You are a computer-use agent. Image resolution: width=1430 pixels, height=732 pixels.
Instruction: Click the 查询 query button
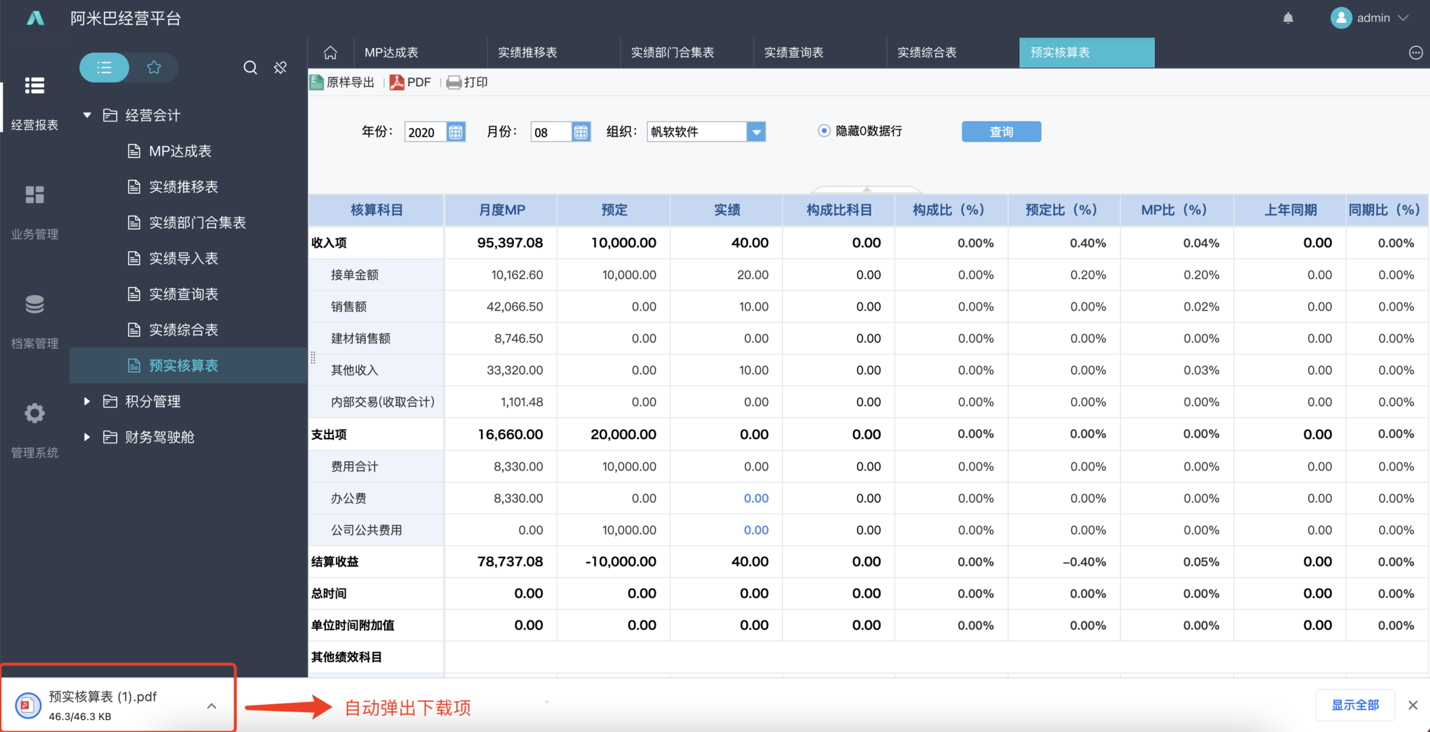pyautogui.click(x=1001, y=132)
